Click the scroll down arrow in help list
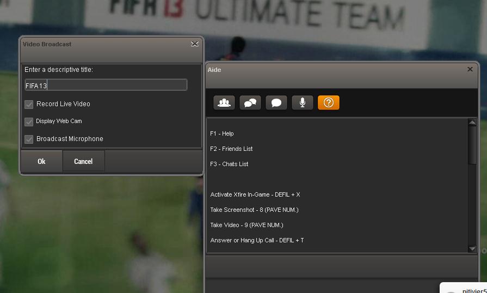This screenshot has height=293, width=487. [x=472, y=248]
